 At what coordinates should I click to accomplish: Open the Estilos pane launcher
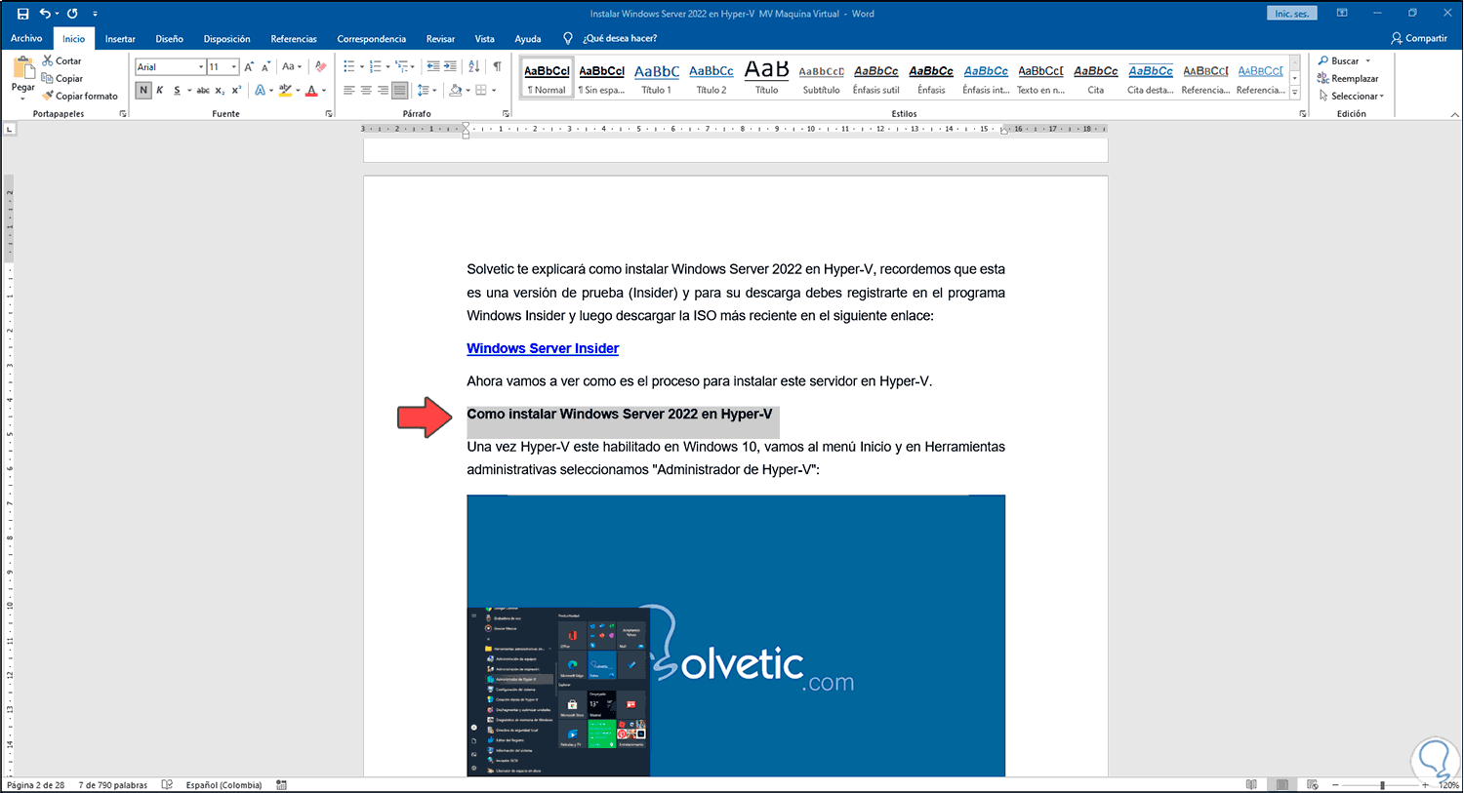(1303, 114)
